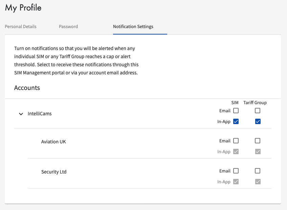
Task: Click the In-App label for Security Ltd
Action: (x=224, y=182)
